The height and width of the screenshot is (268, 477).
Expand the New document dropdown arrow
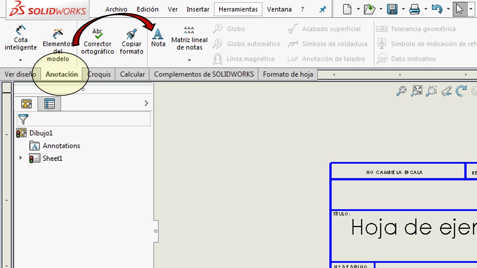[x=358, y=9]
